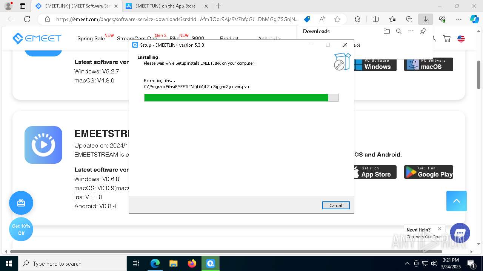Open the StreamCam One menu item
The image size is (483, 271).
tap(137, 38)
